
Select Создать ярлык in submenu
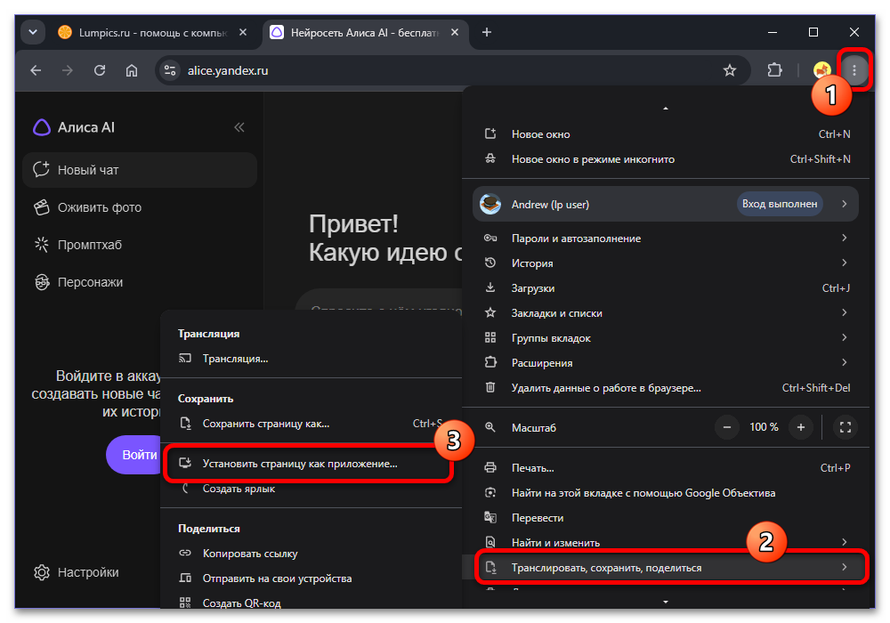coord(311,489)
